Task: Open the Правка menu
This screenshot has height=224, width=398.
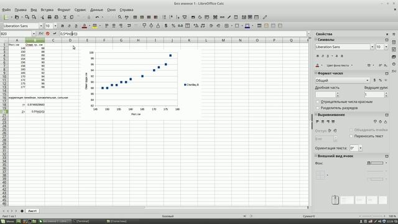Action: pyautogui.click(x=21, y=10)
